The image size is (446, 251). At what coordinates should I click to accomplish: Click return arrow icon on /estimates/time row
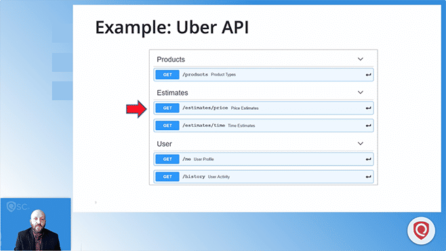[368, 125]
